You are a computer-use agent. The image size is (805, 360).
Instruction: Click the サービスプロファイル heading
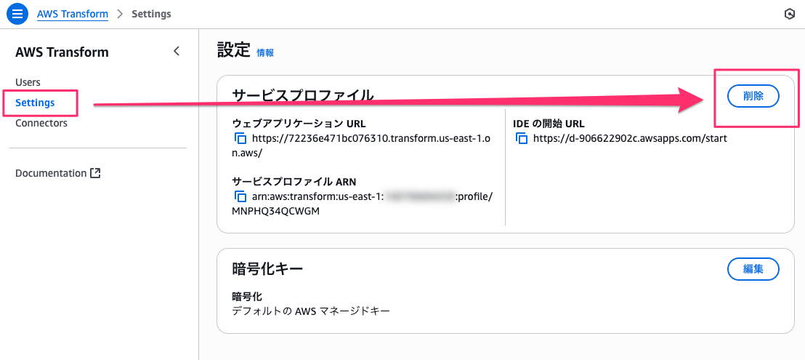(x=303, y=95)
